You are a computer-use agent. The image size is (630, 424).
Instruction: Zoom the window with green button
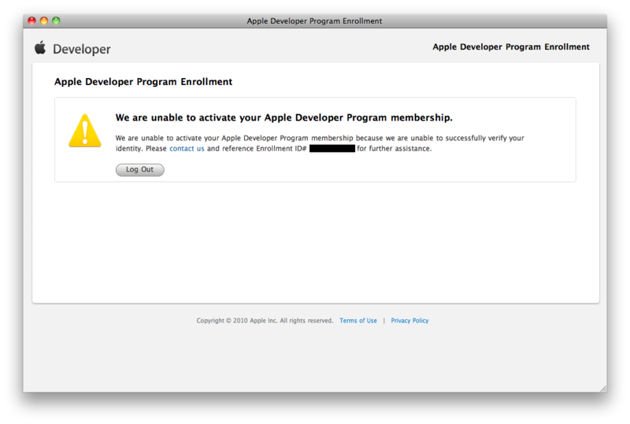click(56, 20)
